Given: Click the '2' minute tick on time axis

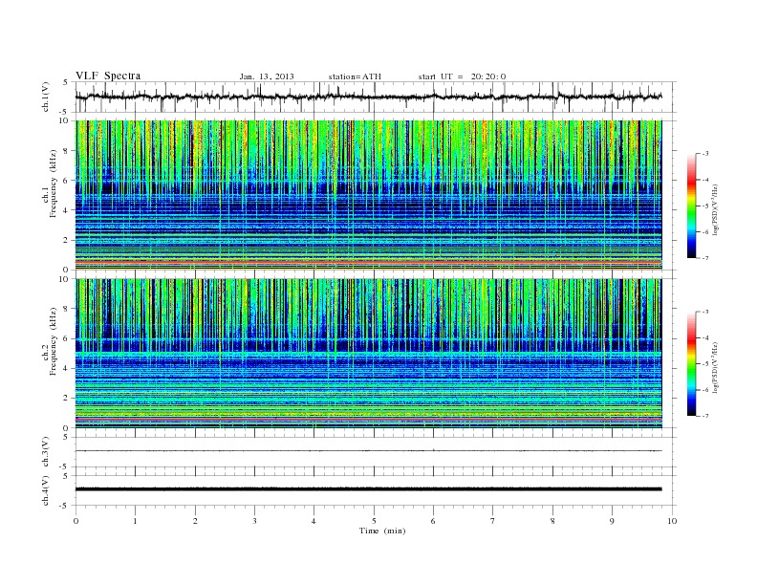Looking at the screenshot, I should [195, 521].
